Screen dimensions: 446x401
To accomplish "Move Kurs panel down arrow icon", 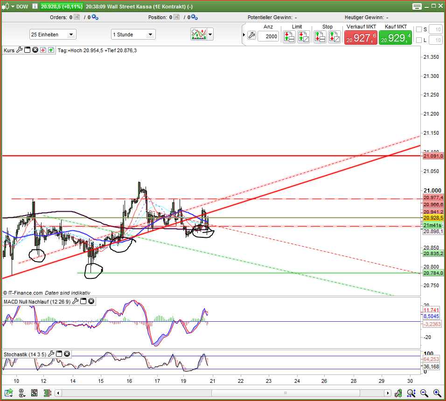I will pos(43,50).
